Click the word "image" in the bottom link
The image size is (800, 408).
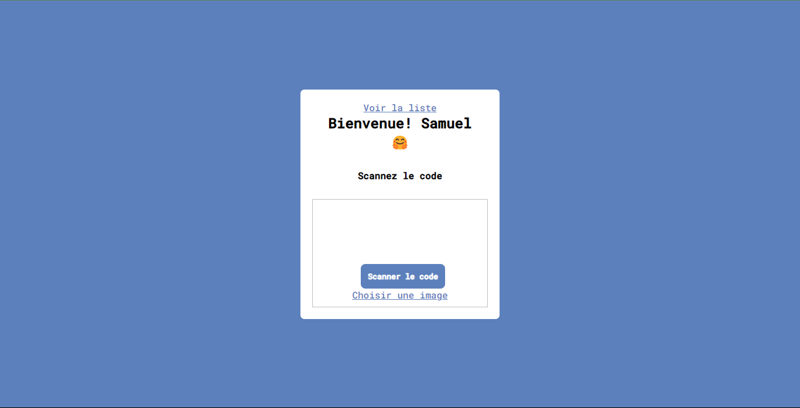tap(433, 296)
